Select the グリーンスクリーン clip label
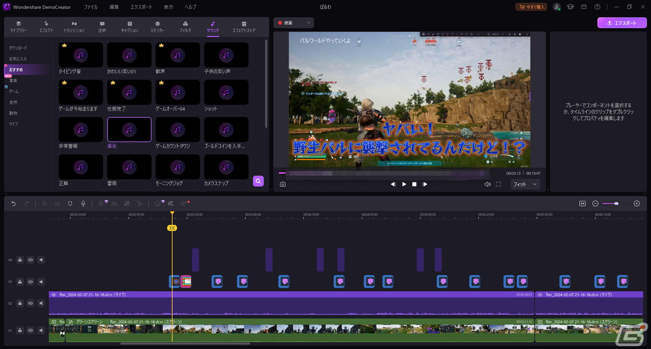Viewport: 651px width, 349px height. (89, 322)
